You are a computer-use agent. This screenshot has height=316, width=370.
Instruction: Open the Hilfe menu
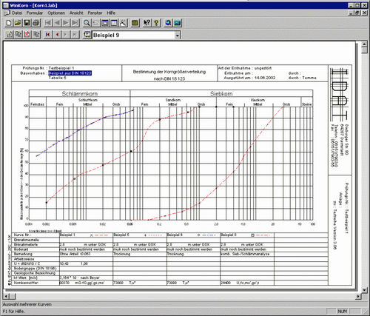(x=111, y=13)
